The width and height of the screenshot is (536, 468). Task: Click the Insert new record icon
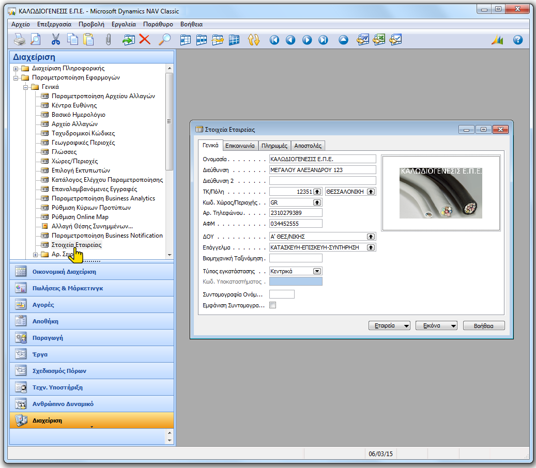pos(129,40)
